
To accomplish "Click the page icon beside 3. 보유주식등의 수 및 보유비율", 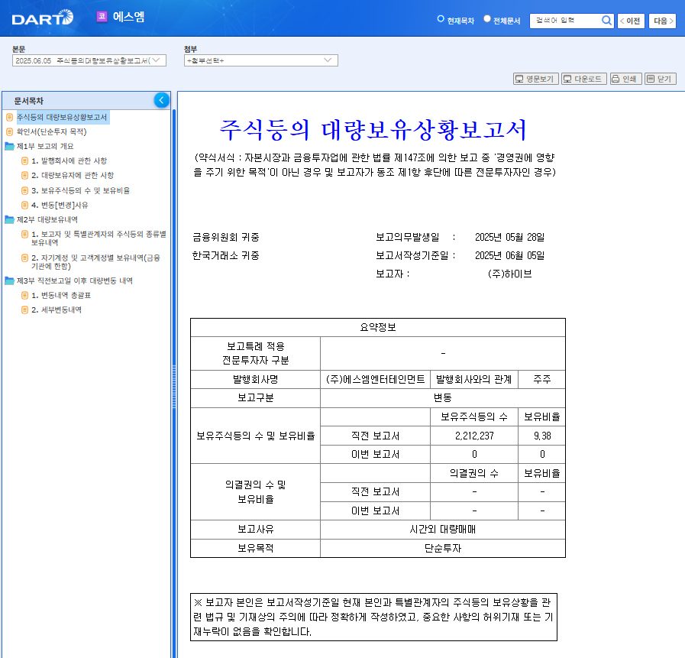I will point(25,190).
